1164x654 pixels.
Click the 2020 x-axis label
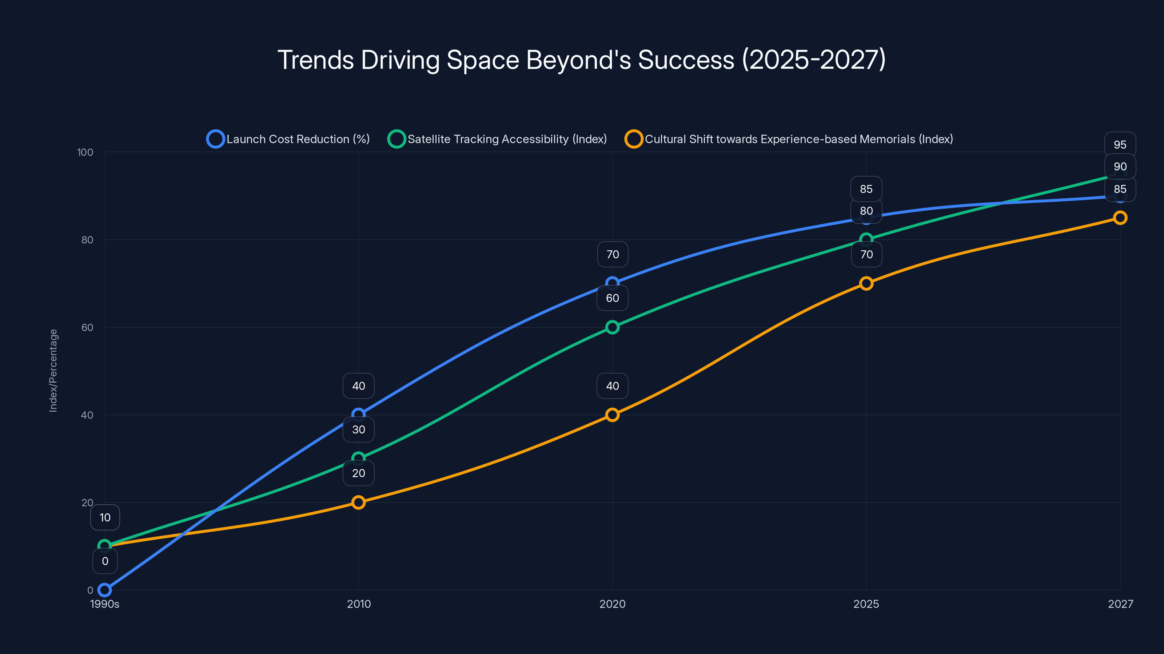coord(612,604)
